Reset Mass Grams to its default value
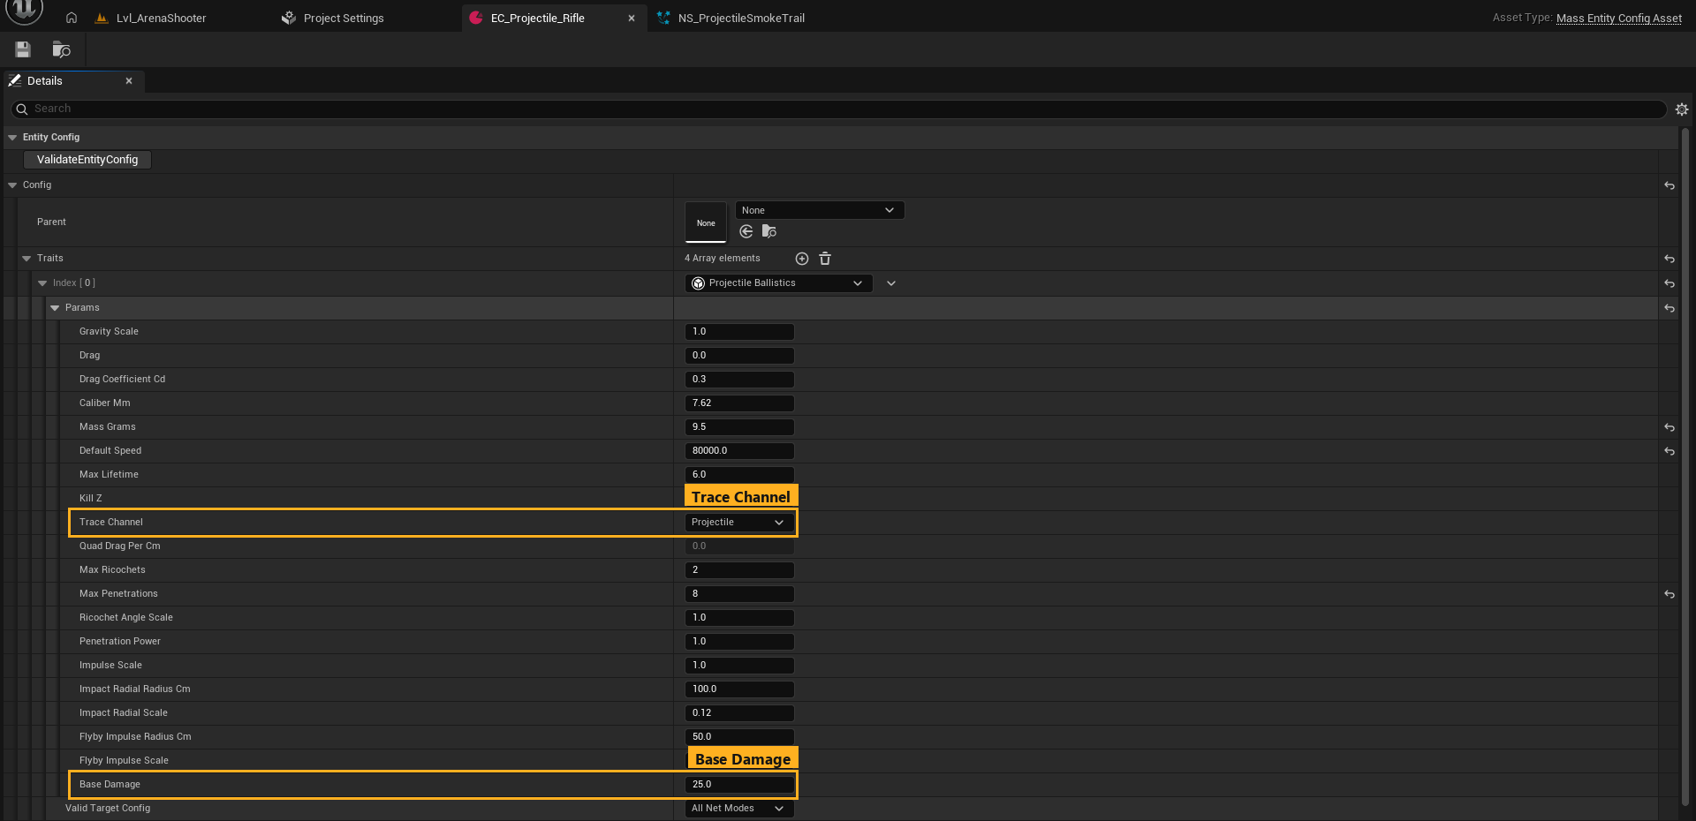The width and height of the screenshot is (1696, 821). [x=1669, y=427]
